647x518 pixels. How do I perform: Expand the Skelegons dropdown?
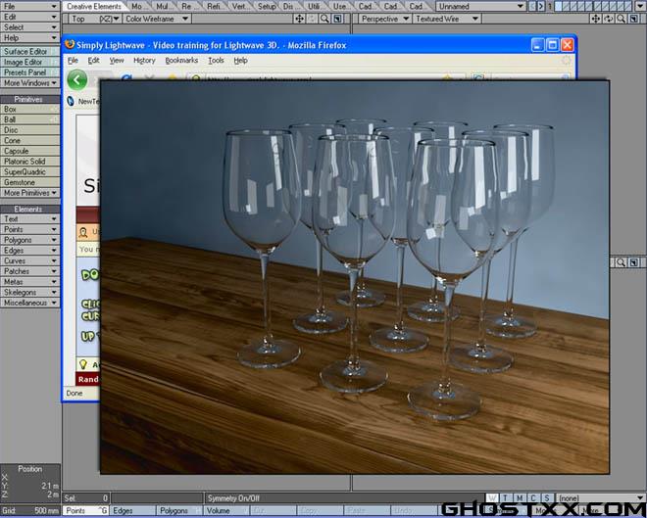pyautogui.click(x=30, y=292)
